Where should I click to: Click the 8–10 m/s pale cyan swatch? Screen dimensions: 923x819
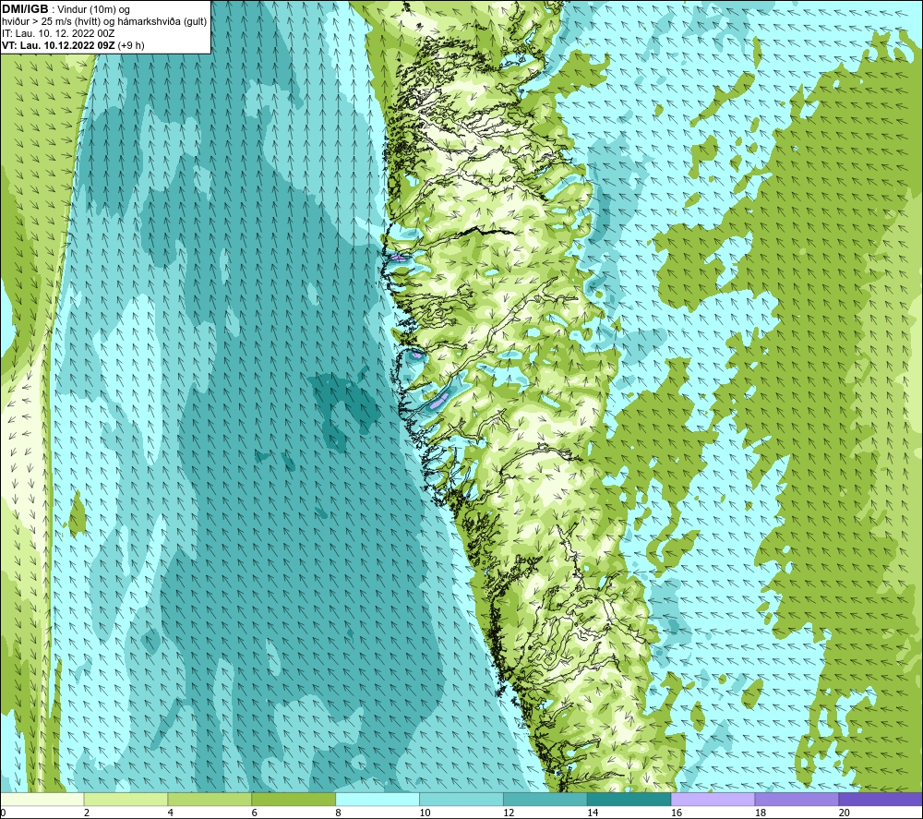coord(378,800)
